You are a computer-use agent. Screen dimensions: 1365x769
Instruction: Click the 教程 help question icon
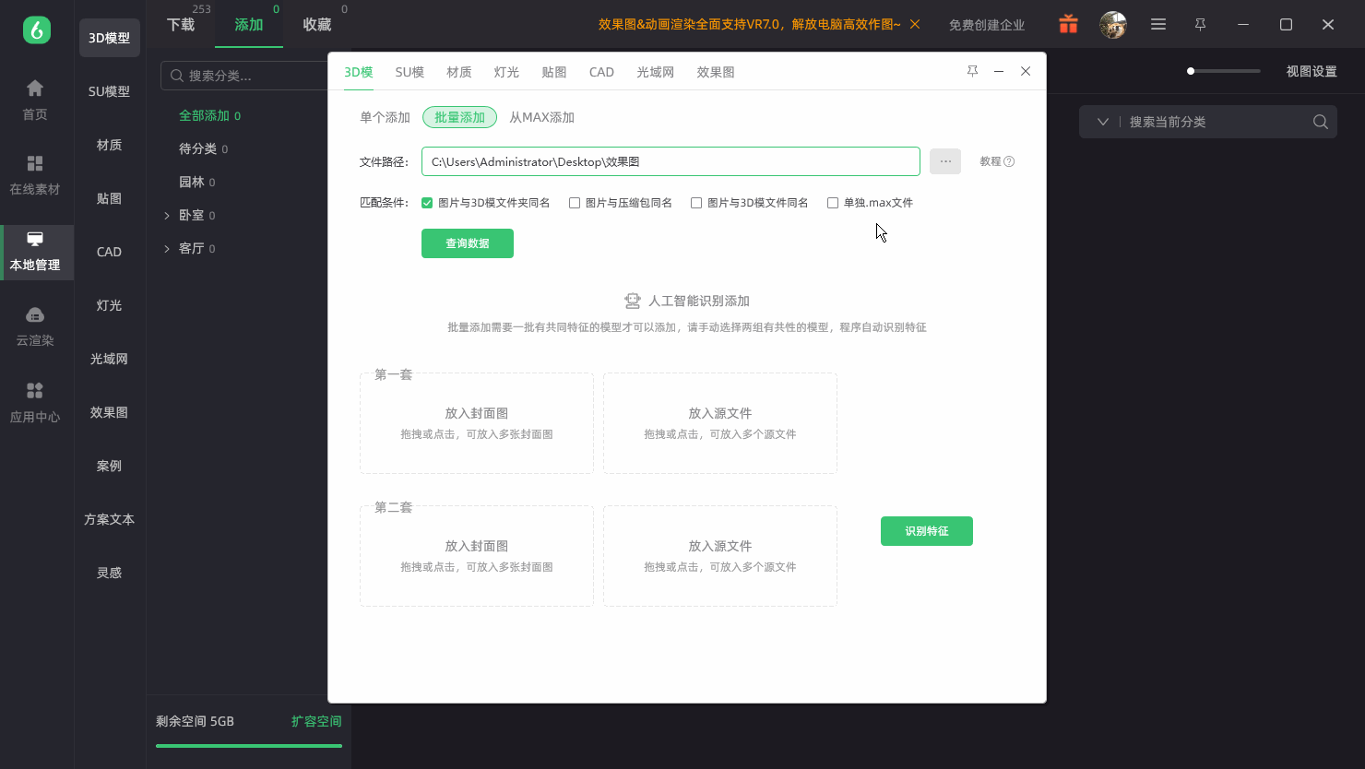[x=1009, y=161]
